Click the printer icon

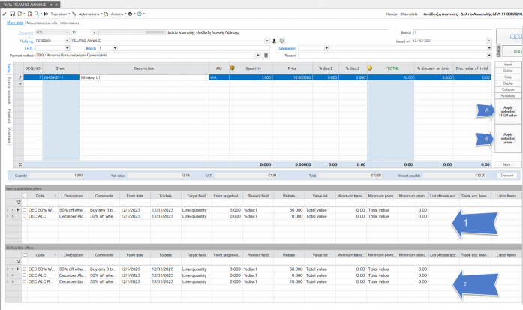pyautogui.click(x=130, y=14)
